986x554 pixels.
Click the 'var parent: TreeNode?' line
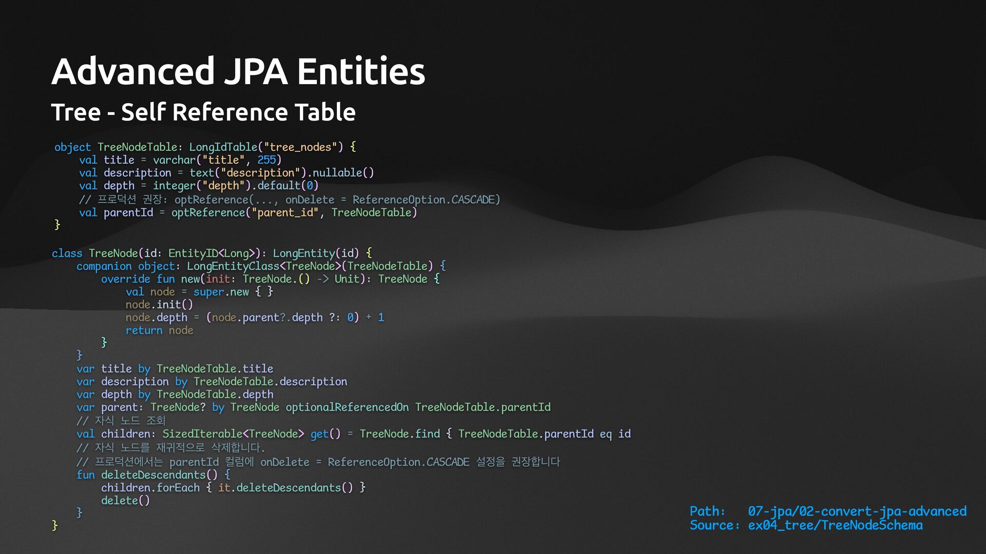click(x=313, y=407)
